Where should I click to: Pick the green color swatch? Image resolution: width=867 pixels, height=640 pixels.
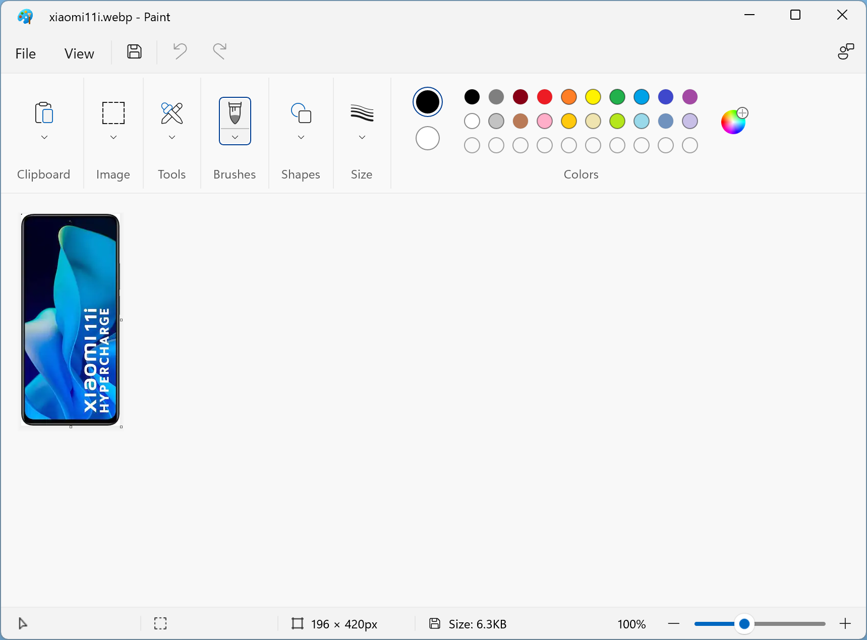[617, 97]
